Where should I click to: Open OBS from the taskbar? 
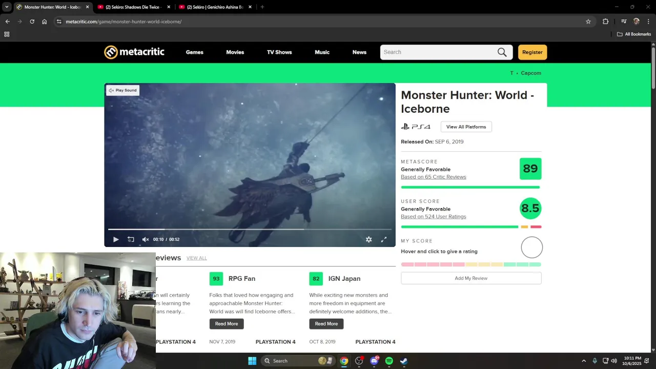(x=359, y=361)
